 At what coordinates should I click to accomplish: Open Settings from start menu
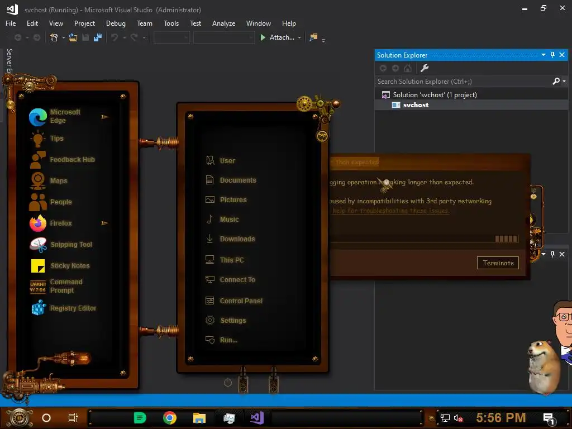[226, 320]
